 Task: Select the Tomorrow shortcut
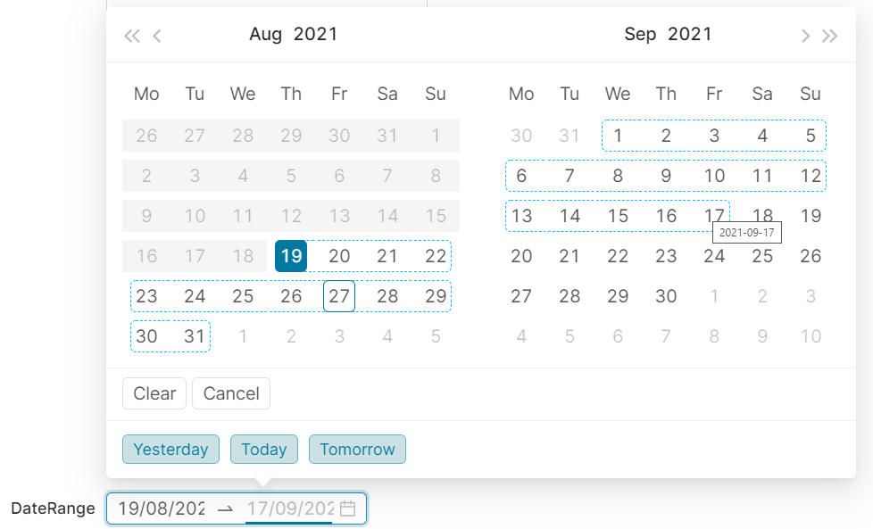tap(357, 449)
